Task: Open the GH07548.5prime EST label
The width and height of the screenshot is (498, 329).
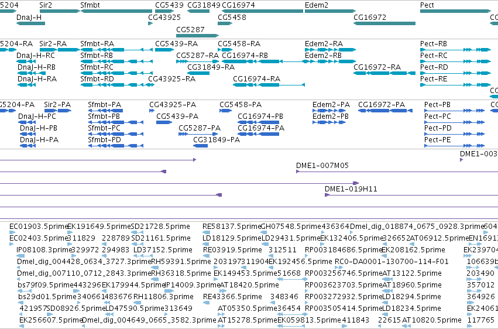Action: [291, 227]
